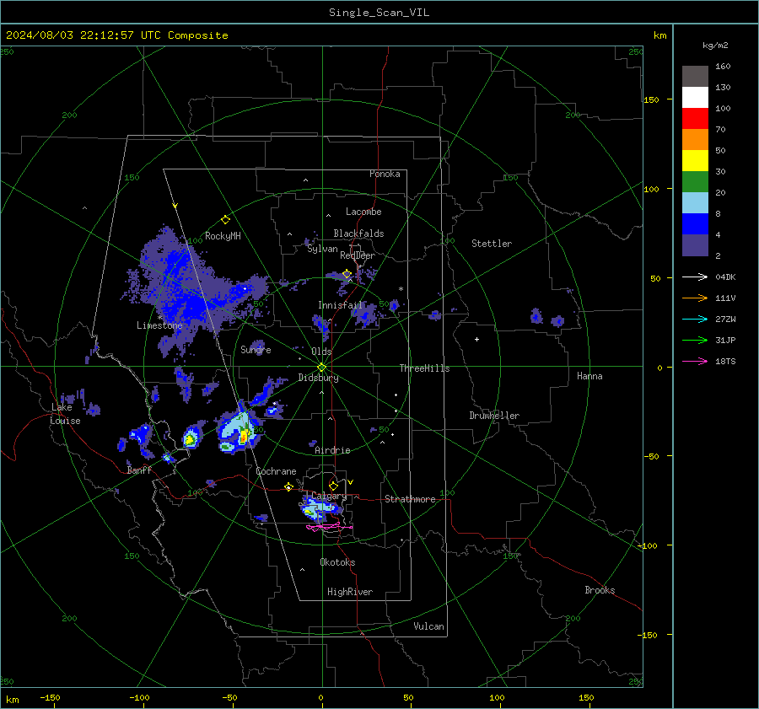Pick the orange 50-70 color swatch
The width and height of the screenshot is (759, 709).
[x=695, y=140]
